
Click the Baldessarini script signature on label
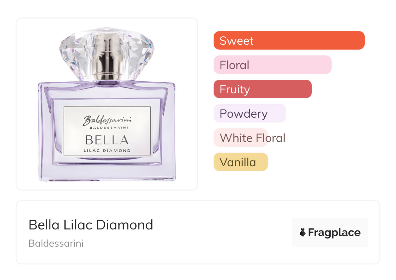tap(107, 120)
